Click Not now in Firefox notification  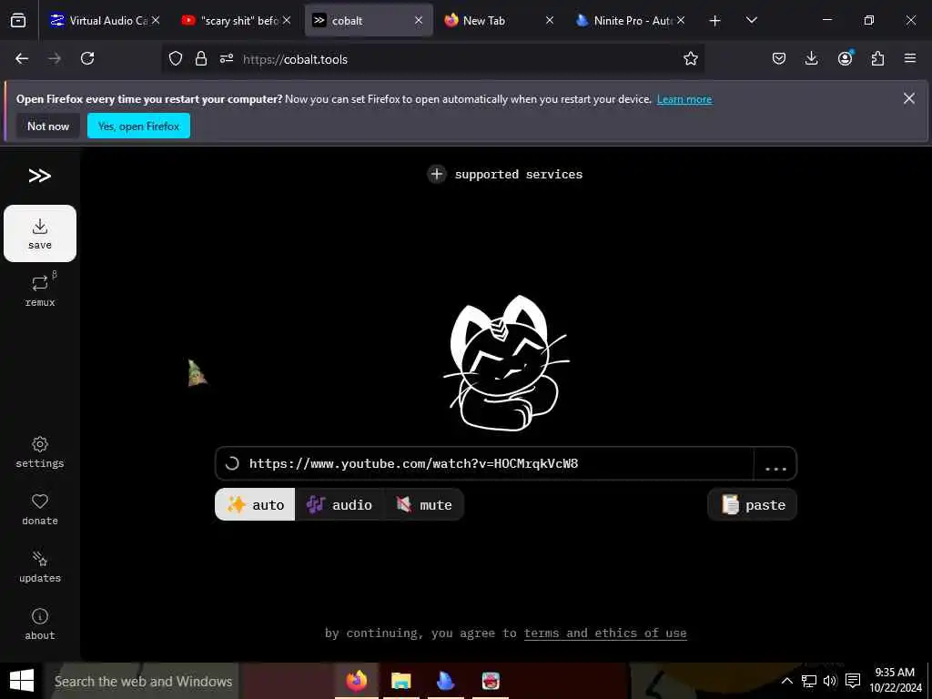tap(48, 126)
